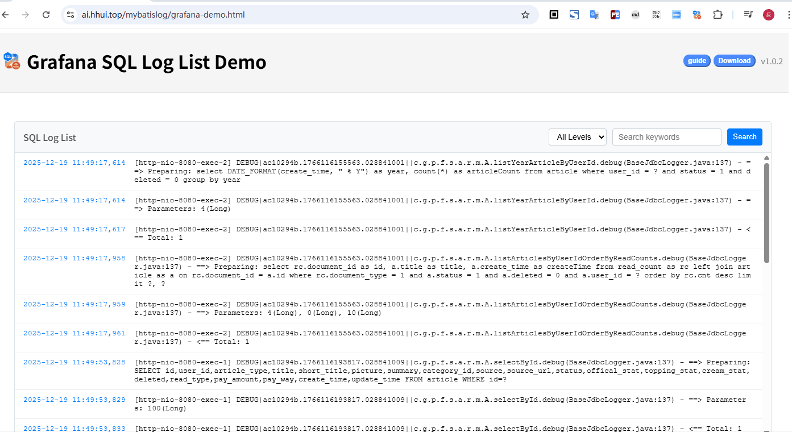Click the log list vertical scrollbar

766,213
